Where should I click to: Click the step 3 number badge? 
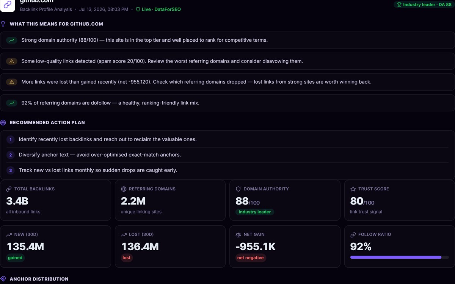11,170
